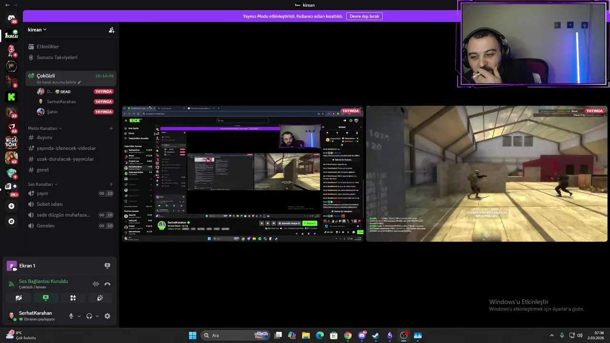Focus the game stream tile
Screen dimensions: 610x343
click(x=487, y=174)
